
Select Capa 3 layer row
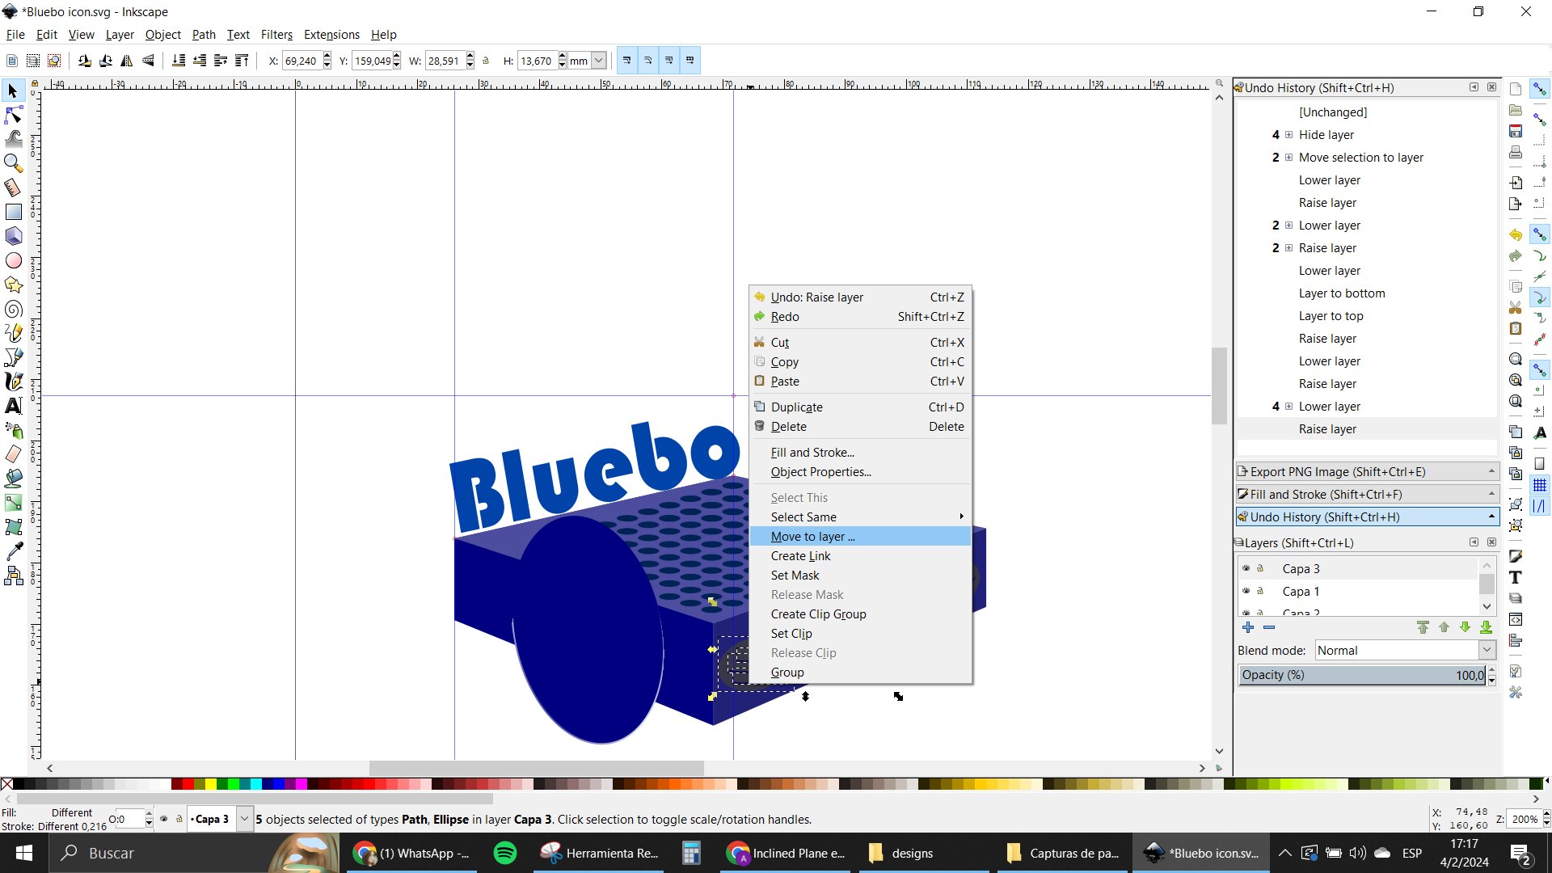tap(1358, 568)
